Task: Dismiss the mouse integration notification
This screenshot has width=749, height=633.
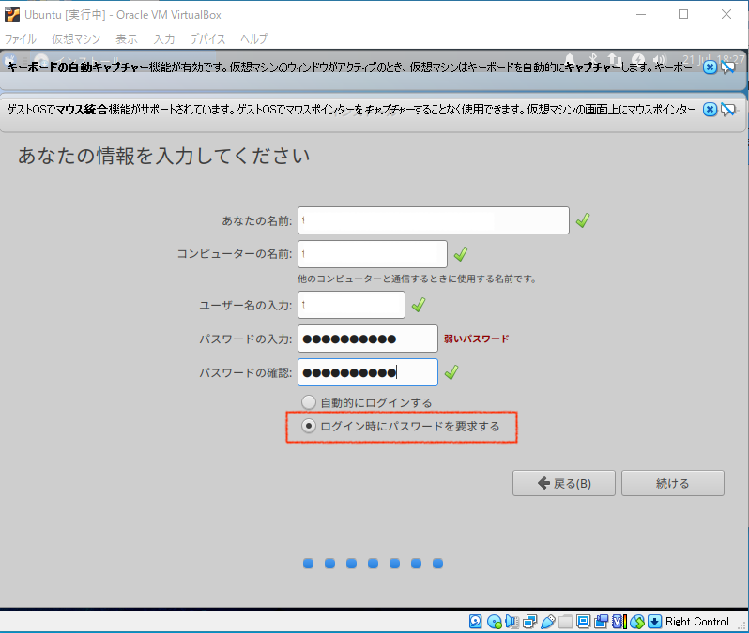Action: coord(710,110)
